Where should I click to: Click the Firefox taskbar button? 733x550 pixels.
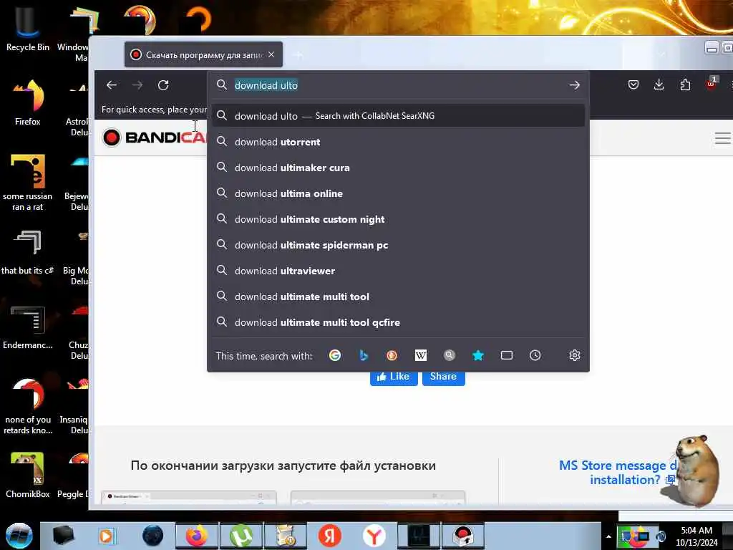[x=197, y=536]
